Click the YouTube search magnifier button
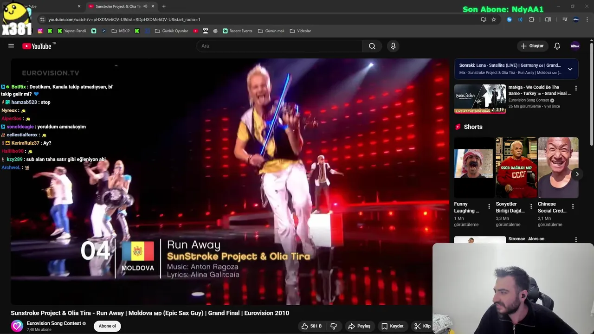Image resolution: width=594 pixels, height=334 pixels. (x=372, y=46)
